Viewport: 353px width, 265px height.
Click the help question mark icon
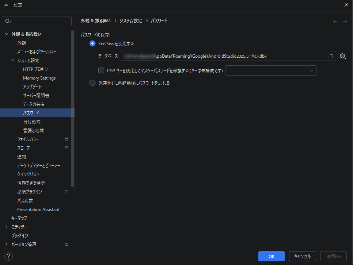9,256
